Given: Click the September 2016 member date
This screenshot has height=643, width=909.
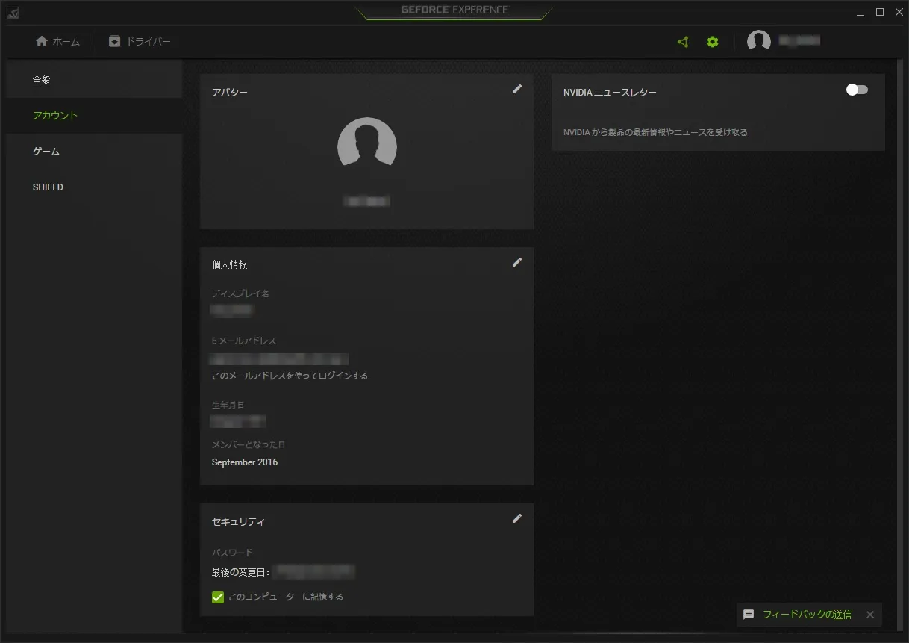Looking at the screenshot, I should [x=245, y=462].
